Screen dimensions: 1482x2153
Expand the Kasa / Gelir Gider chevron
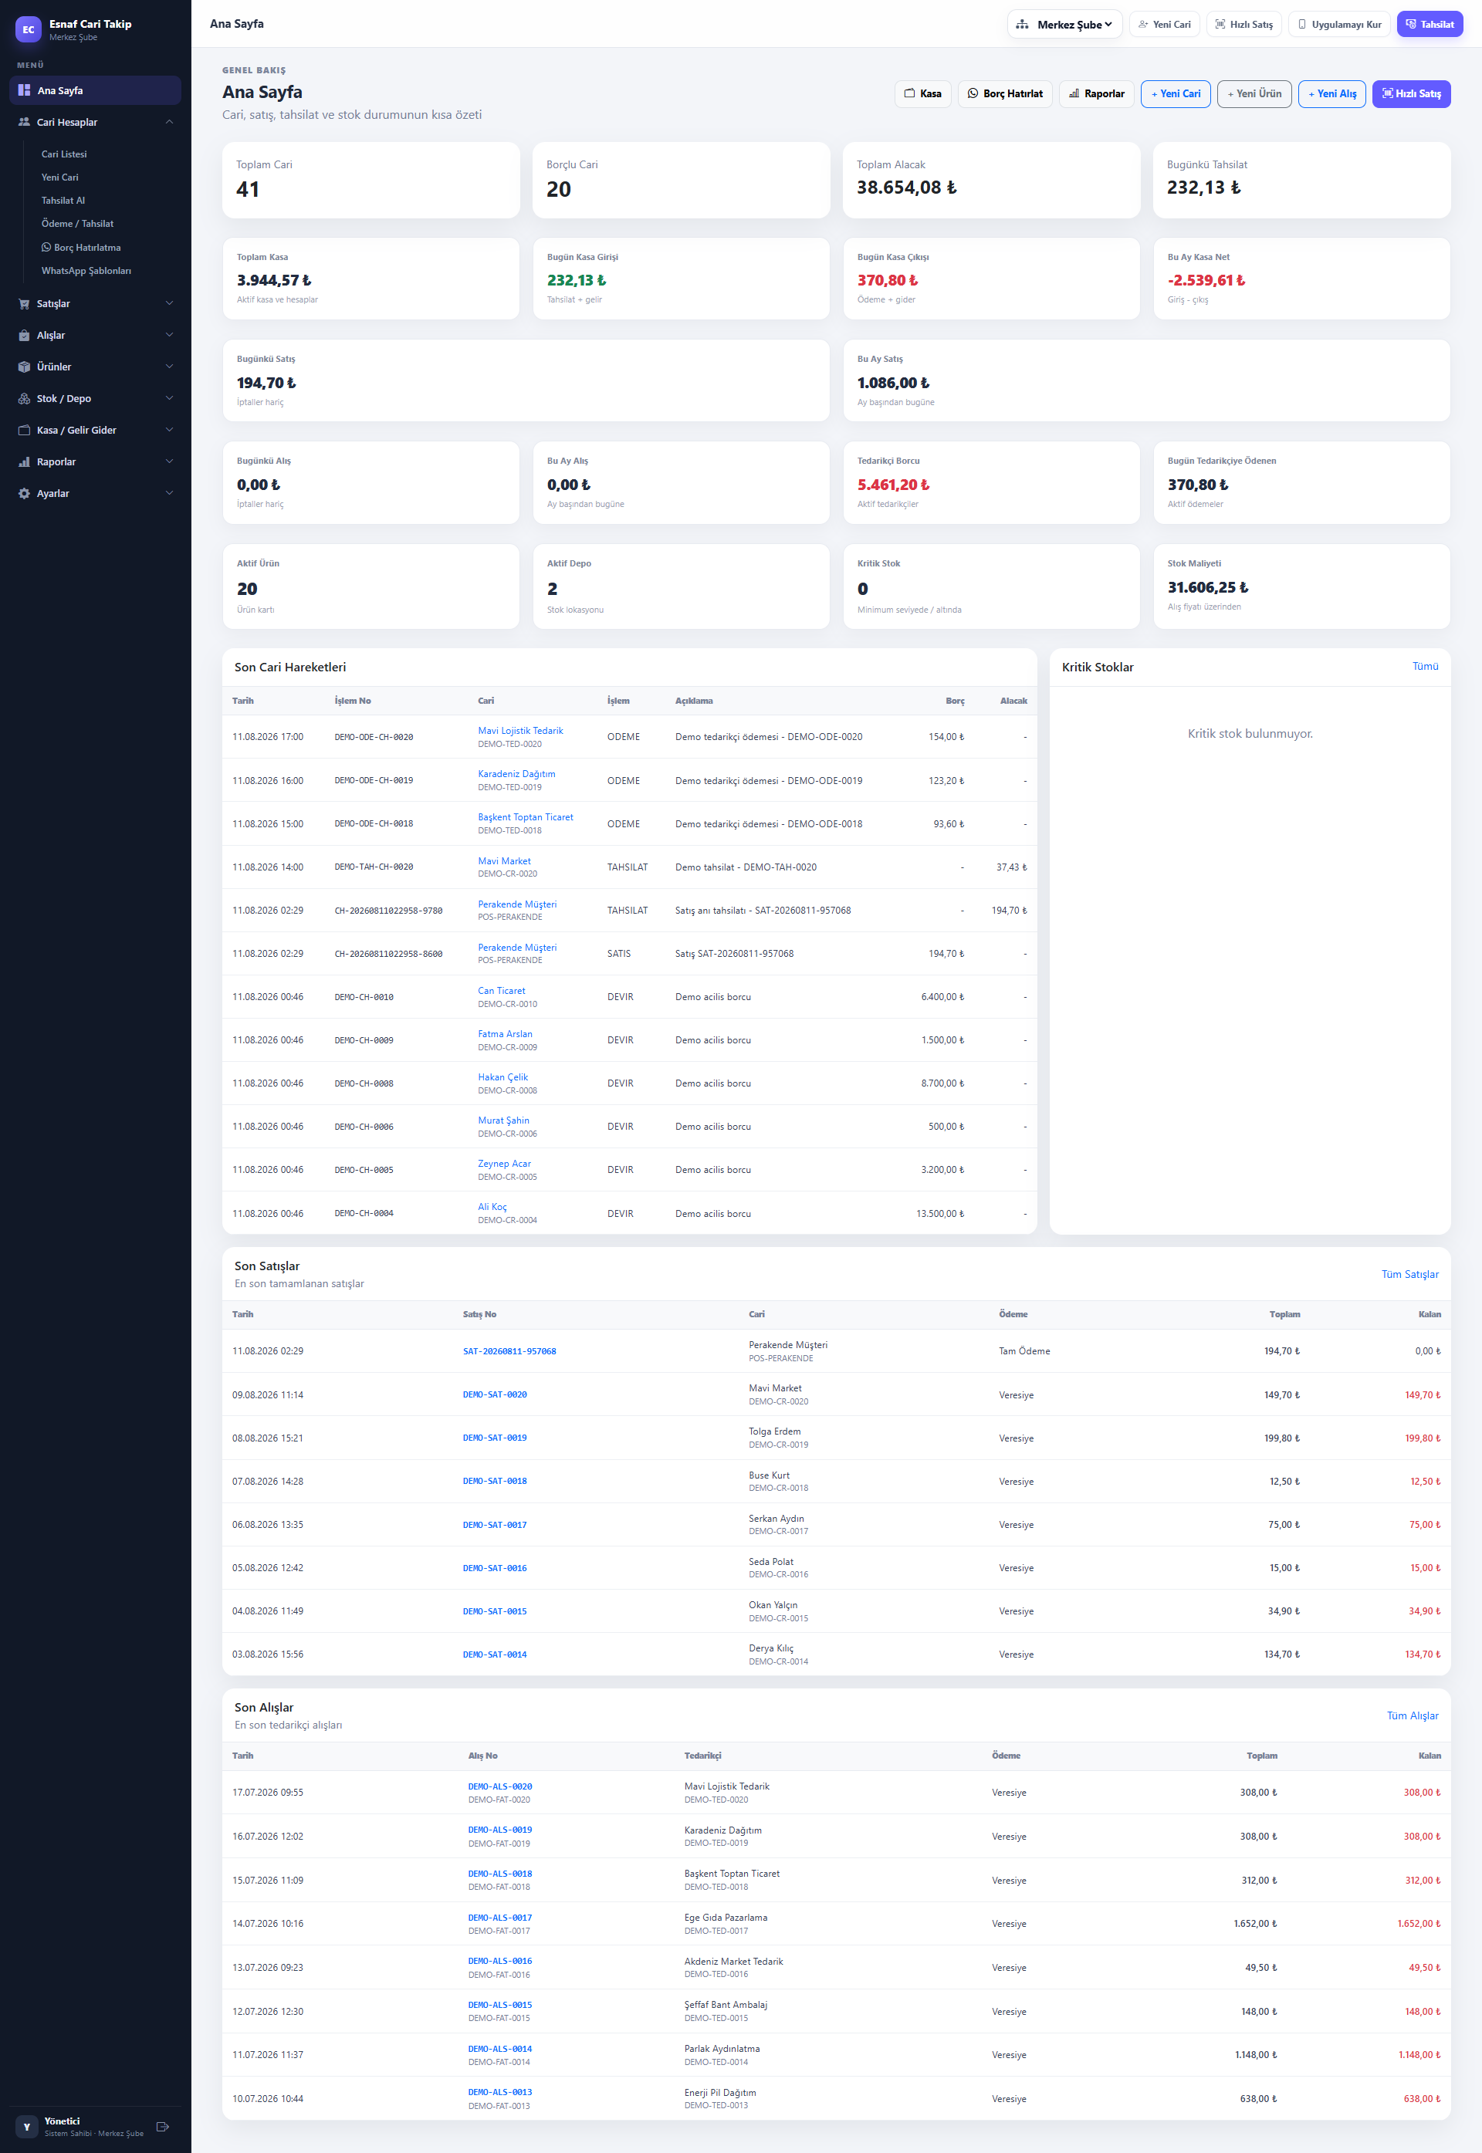point(169,430)
